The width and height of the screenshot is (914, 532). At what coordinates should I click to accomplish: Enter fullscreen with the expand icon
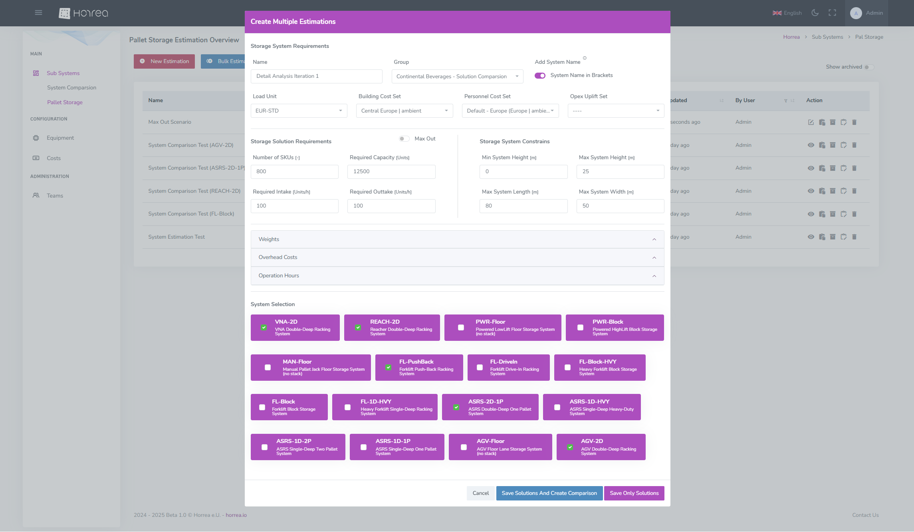[x=833, y=13]
